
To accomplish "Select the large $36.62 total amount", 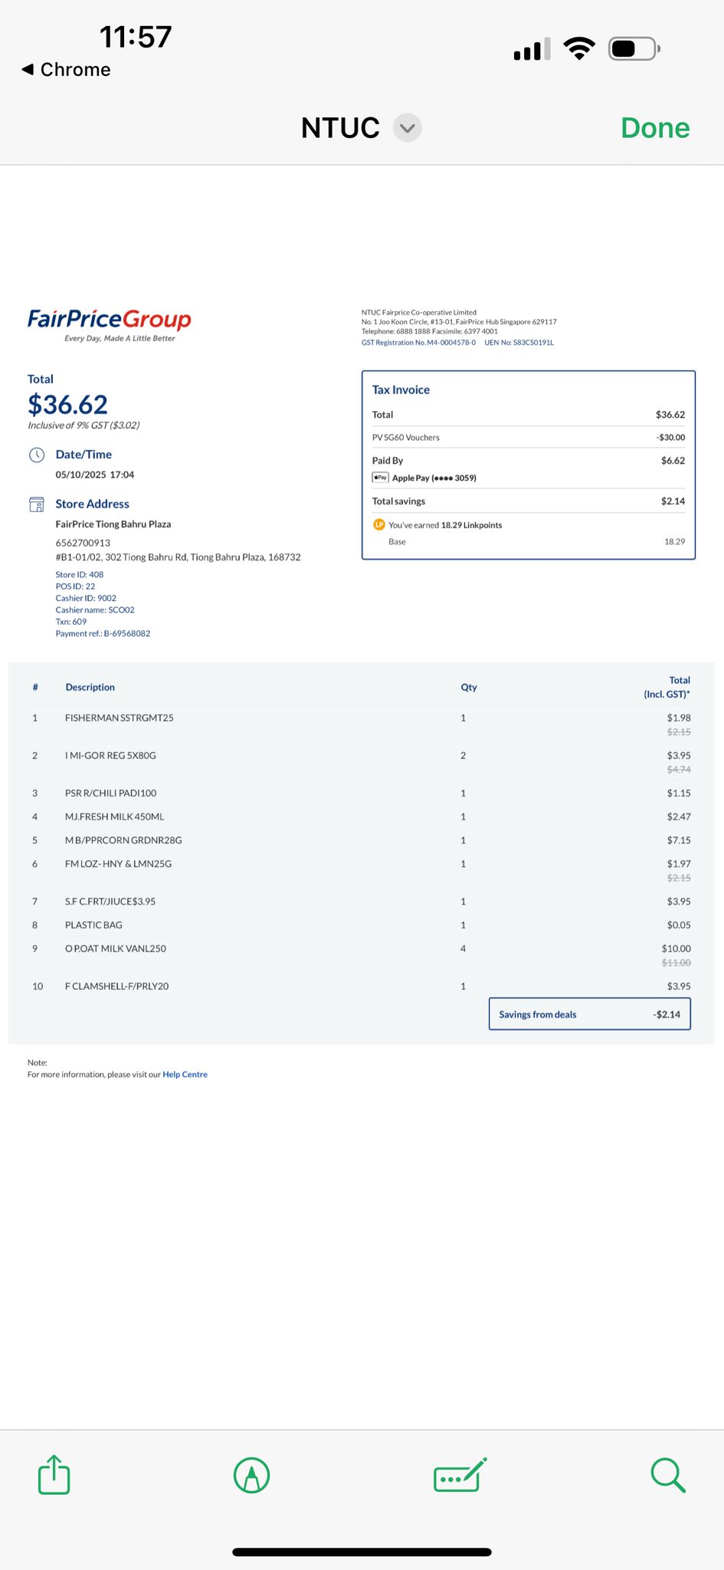I will pos(67,404).
